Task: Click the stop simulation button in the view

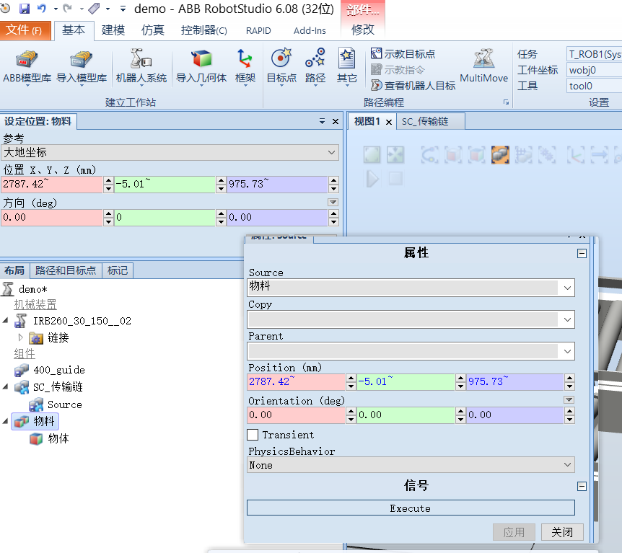Action: [395, 178]
